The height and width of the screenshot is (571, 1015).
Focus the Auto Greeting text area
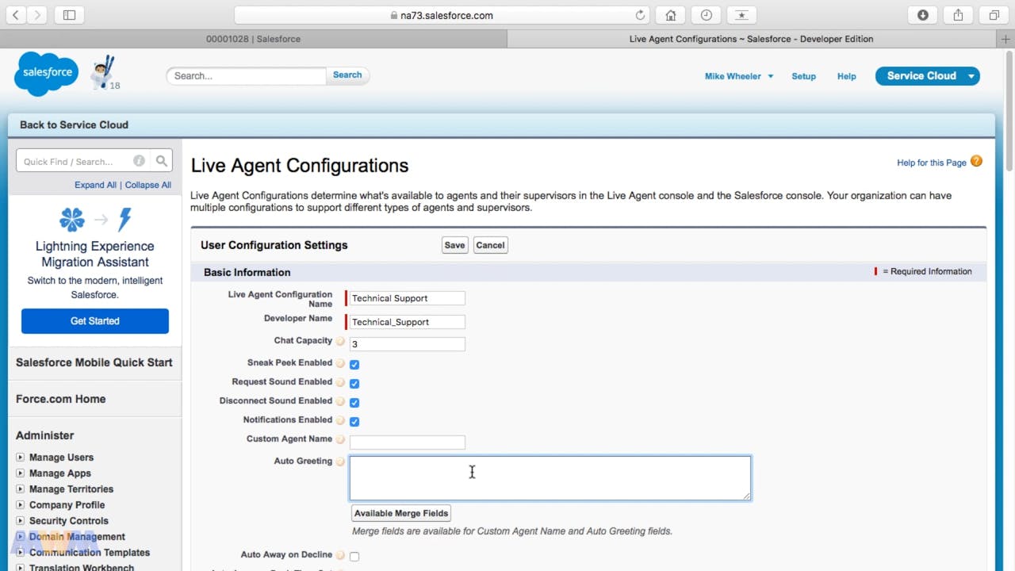550,478
